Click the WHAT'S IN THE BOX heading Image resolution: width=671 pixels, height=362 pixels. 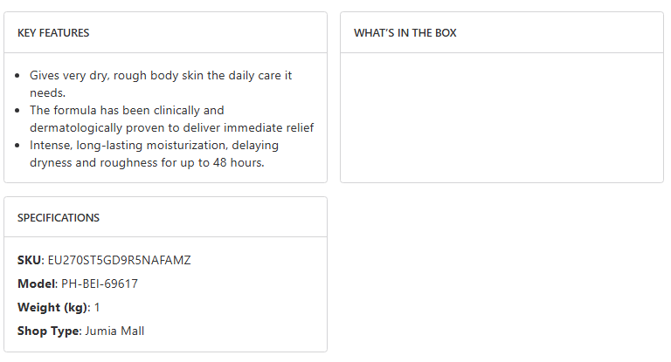click(x=405, y=33)
